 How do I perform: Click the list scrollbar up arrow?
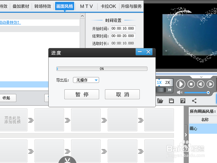(82, 16)
